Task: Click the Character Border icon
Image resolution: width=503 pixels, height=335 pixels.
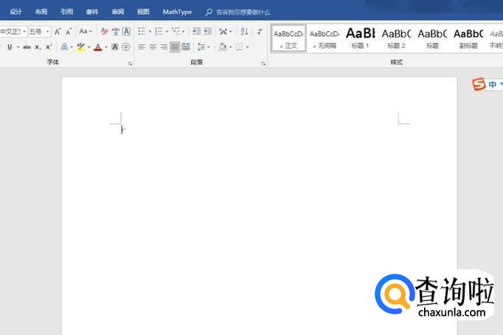Action: point(126,32)
